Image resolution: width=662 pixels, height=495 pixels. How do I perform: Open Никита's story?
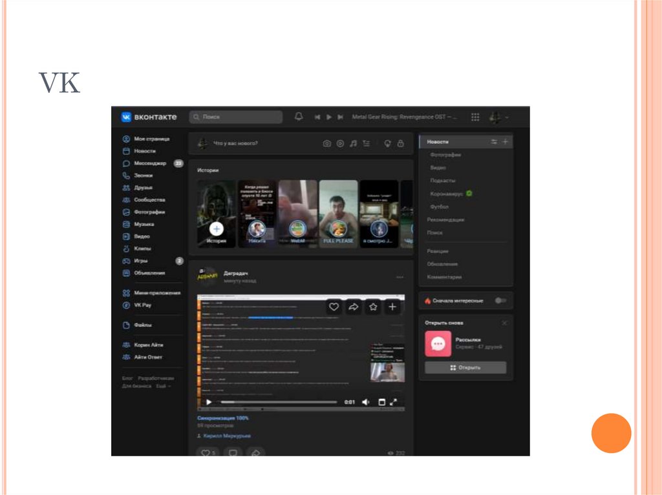click(257, 214)
